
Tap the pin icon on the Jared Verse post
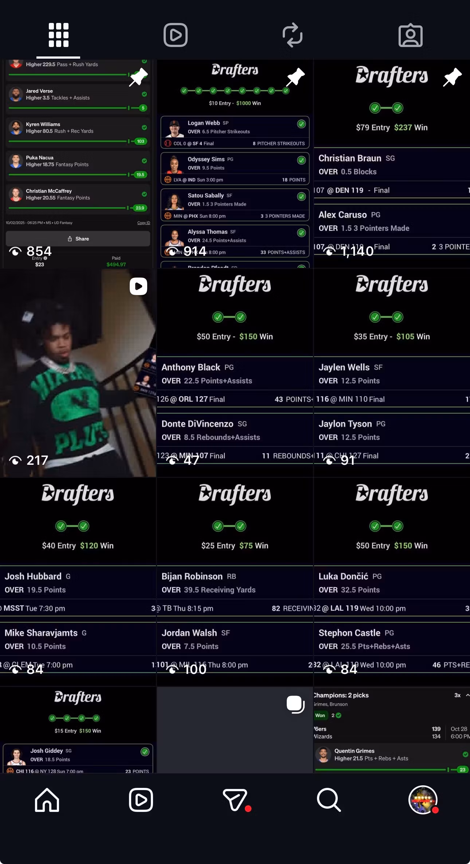click(138, 77)
